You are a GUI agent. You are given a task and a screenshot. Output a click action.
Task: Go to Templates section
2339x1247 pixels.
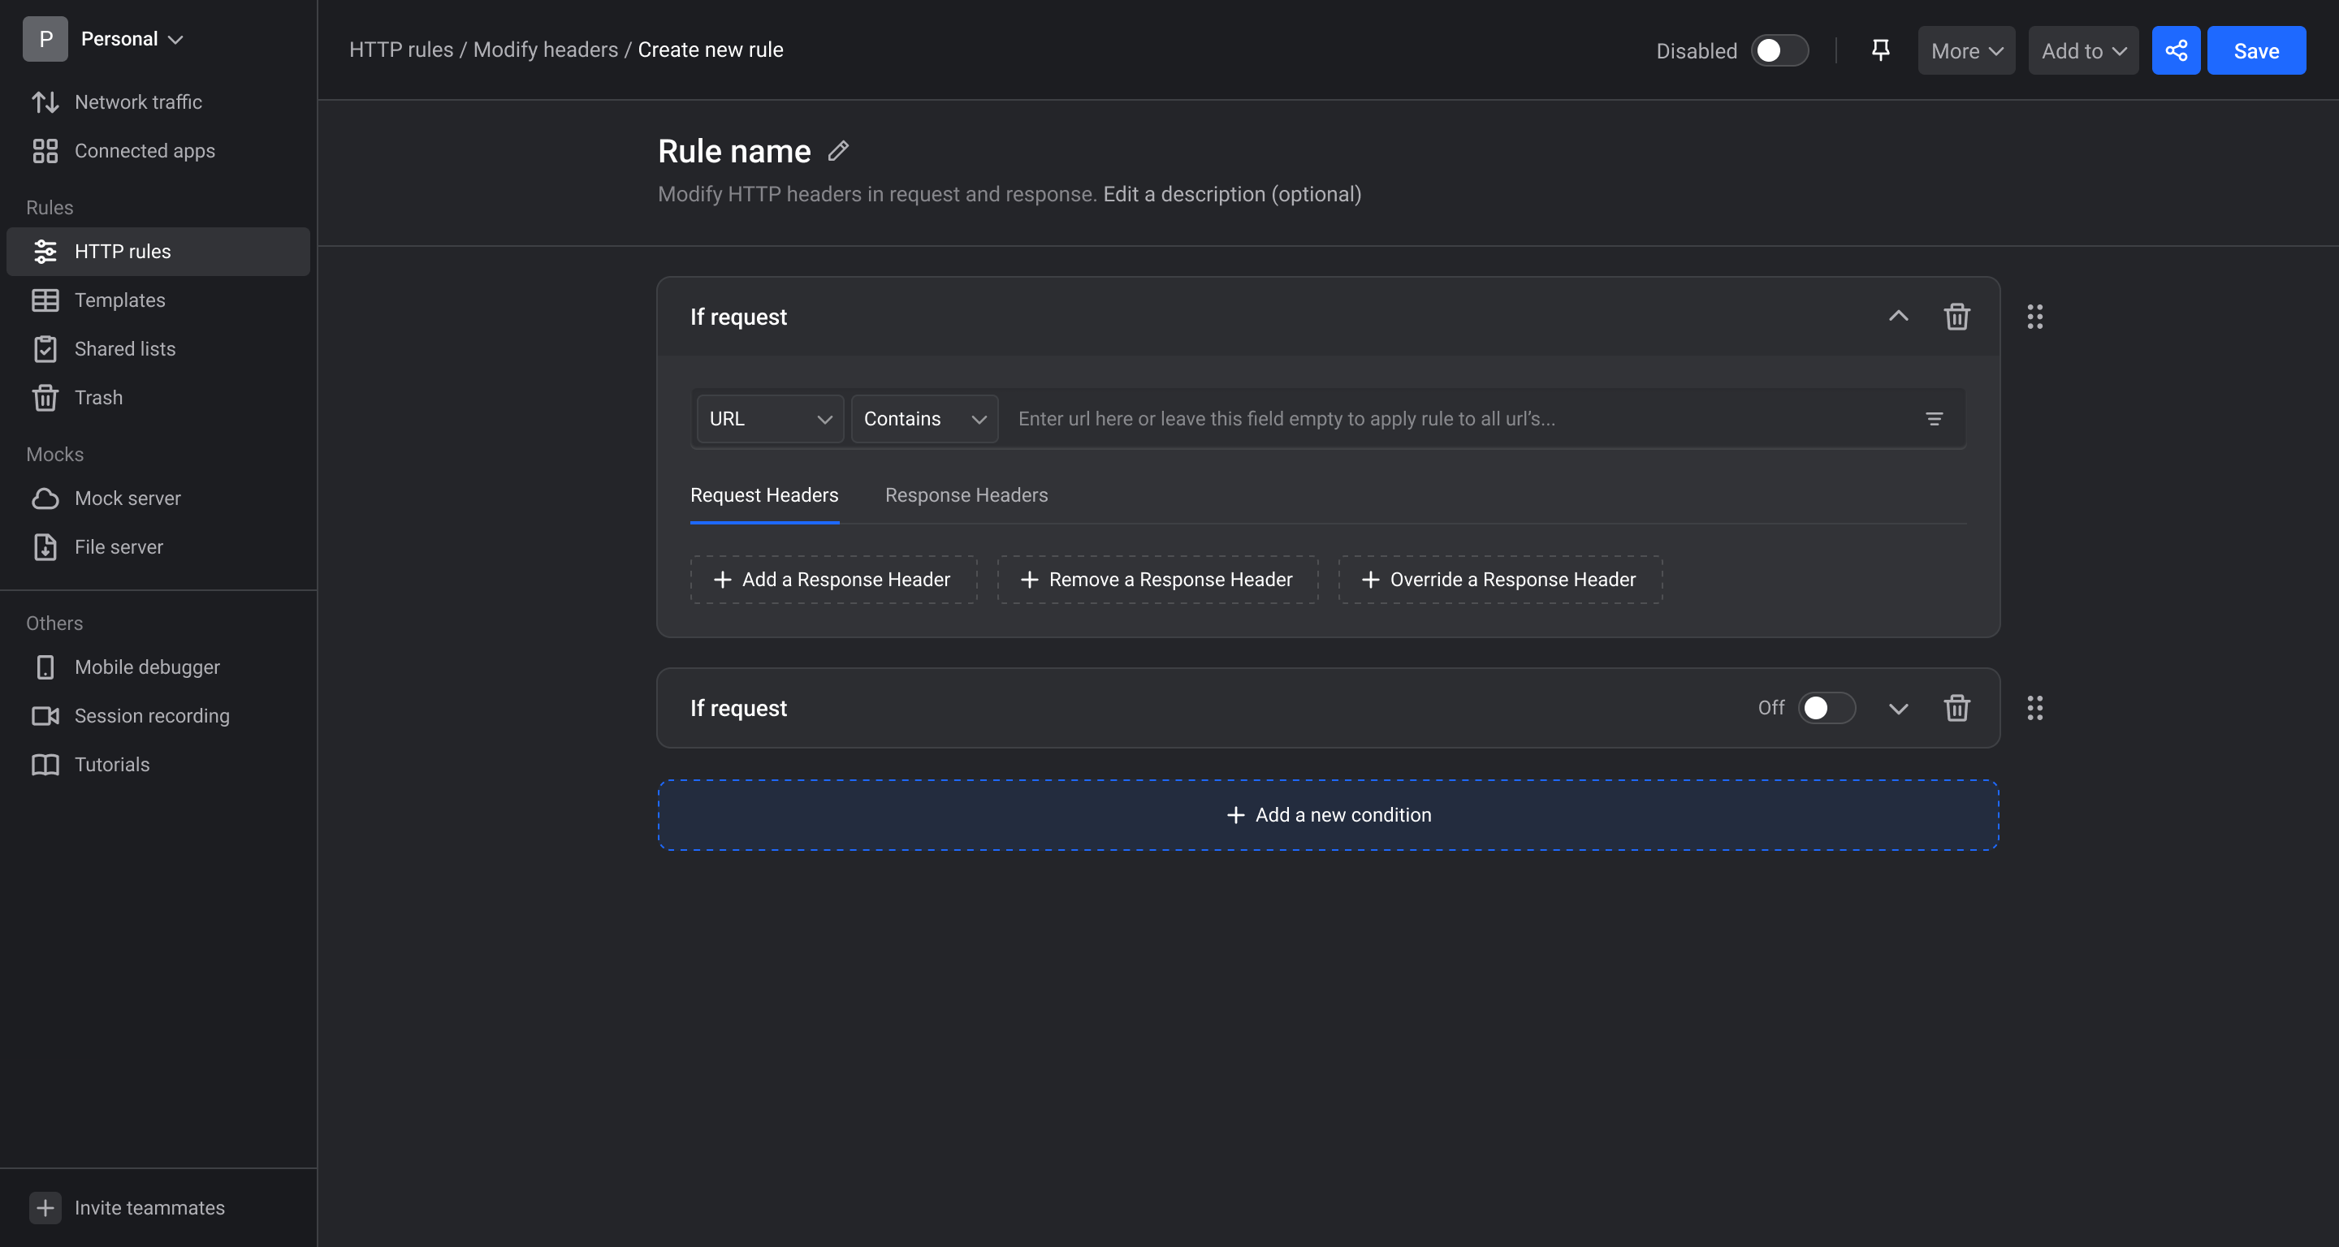point(158,300)
